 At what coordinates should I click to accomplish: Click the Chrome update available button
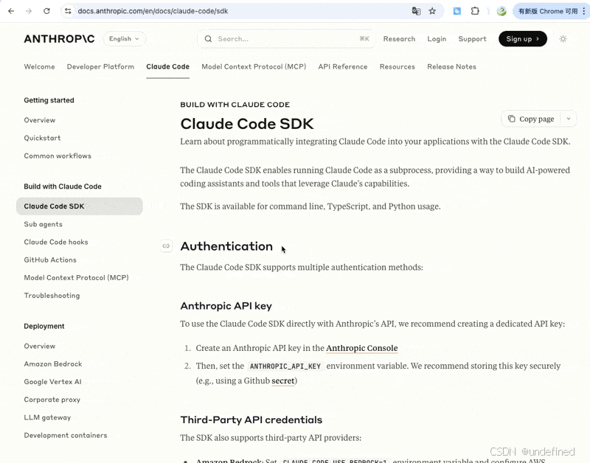[x=547, y=11]
